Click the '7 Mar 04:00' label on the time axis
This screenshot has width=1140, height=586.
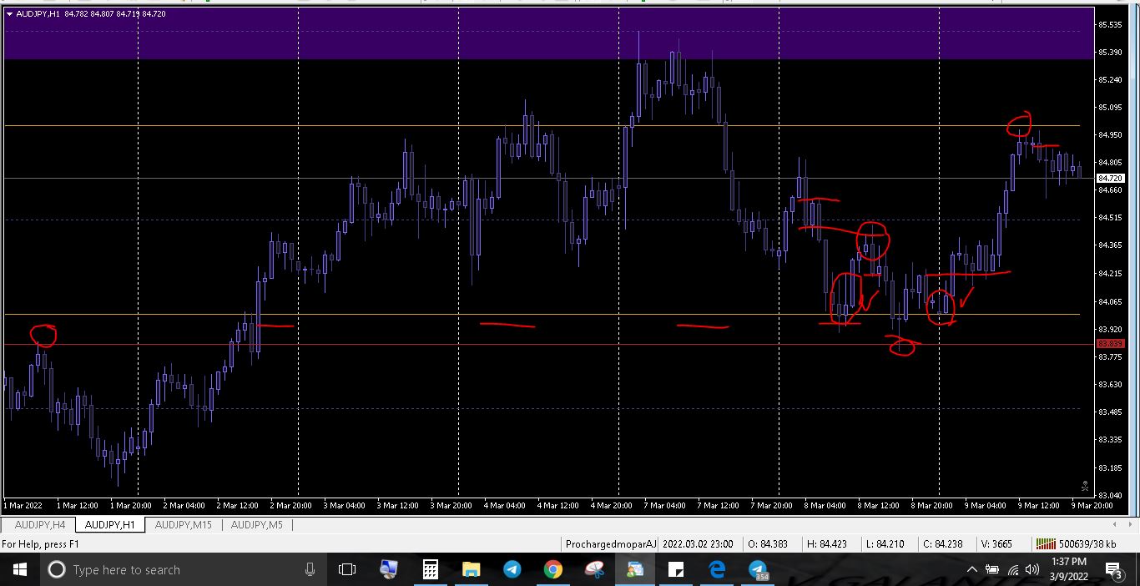(664, 505)
